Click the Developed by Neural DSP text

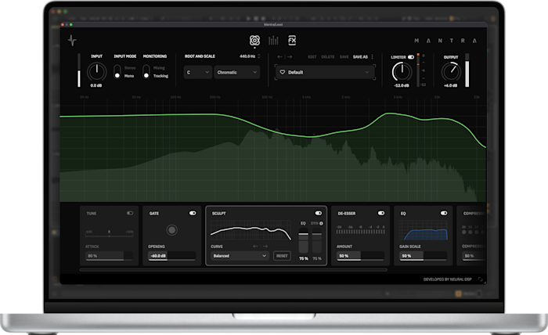(x=447, y=279)
